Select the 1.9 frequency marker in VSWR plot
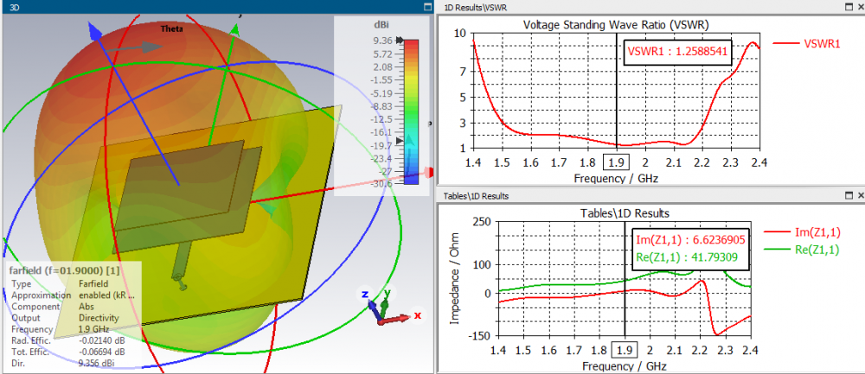Screen dimensions: 865x374 [616, 162]
